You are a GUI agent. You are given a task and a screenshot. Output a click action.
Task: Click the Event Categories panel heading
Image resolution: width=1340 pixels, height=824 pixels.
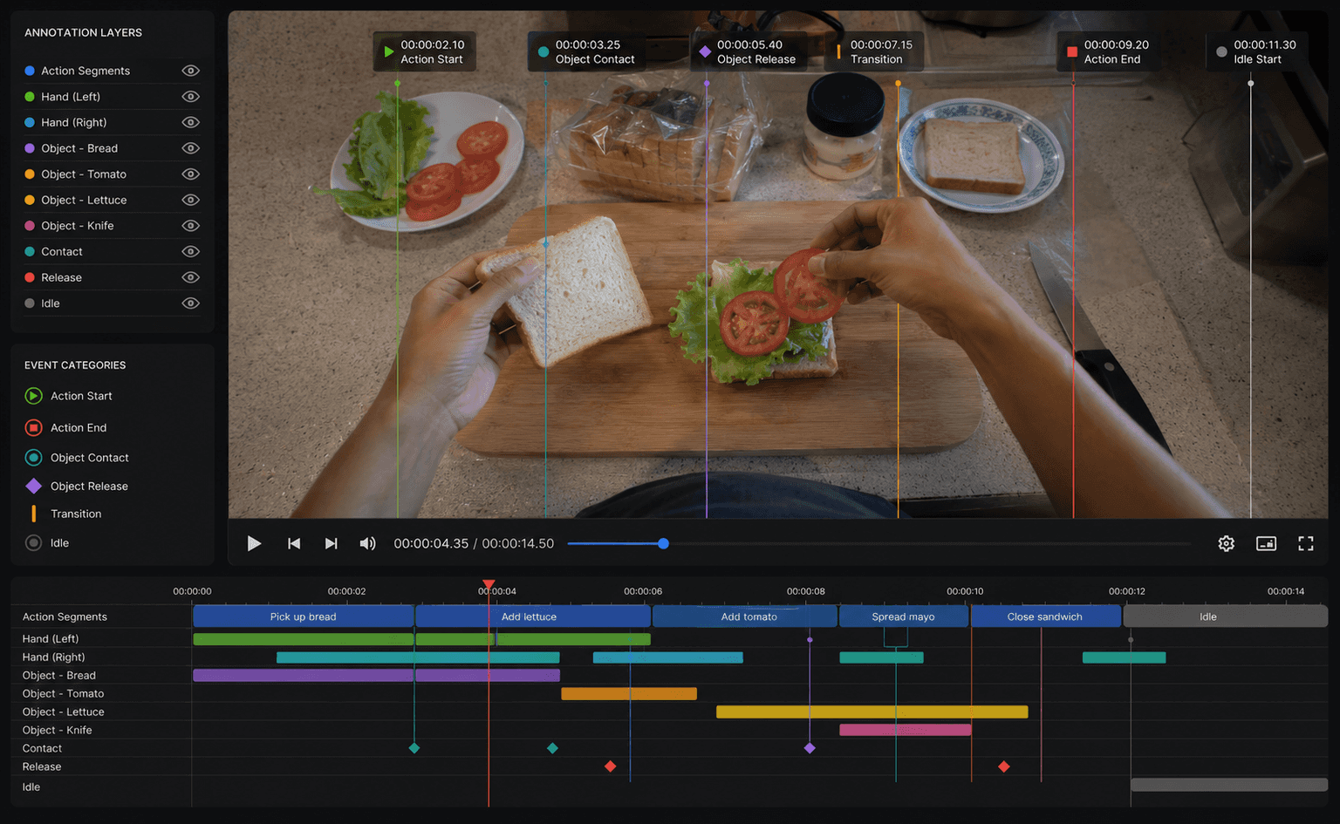point(75,365)
